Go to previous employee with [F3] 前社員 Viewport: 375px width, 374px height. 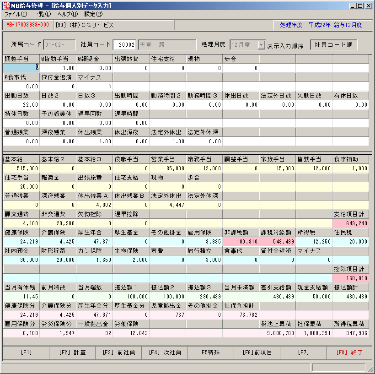tap(118, 352)
